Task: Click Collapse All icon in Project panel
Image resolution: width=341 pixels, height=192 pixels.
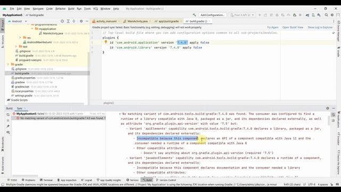Action: tap(74, 21)
